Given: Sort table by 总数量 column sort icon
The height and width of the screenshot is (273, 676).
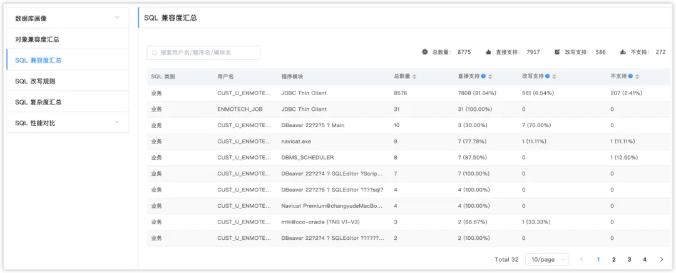Looking at the screenshot, I should 414,76.
